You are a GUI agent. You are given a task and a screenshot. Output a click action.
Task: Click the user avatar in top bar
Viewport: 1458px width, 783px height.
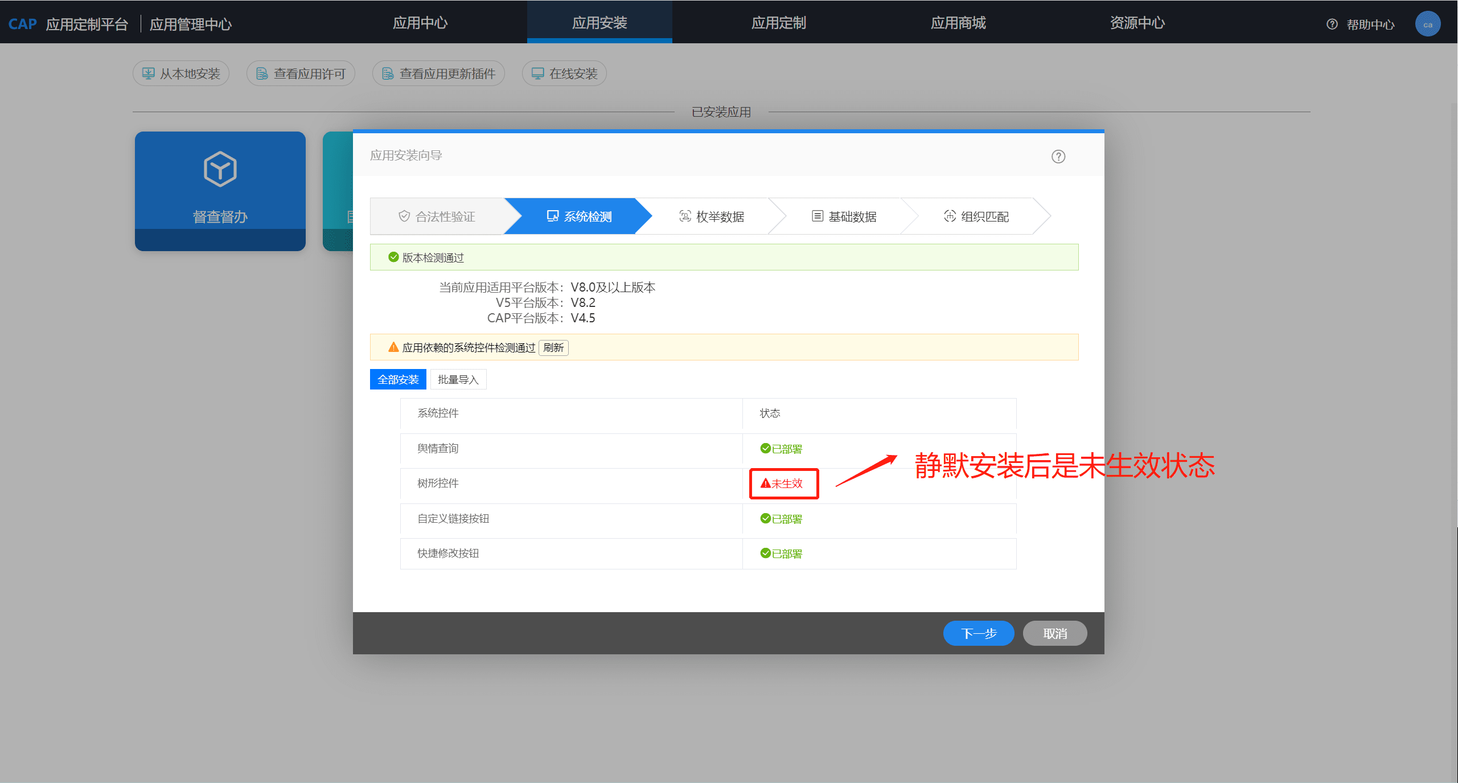1427,24
